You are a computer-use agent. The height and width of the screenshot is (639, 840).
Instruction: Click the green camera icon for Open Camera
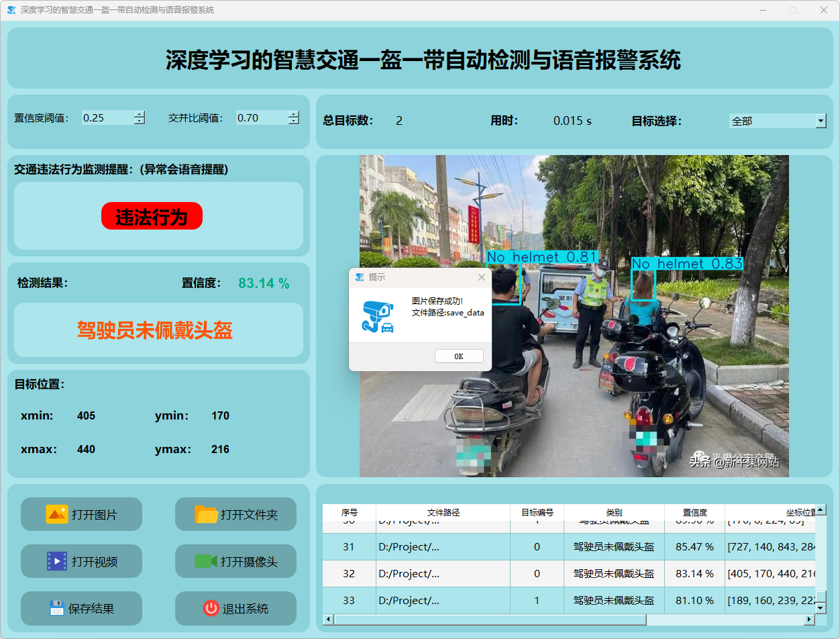[206, 561]
